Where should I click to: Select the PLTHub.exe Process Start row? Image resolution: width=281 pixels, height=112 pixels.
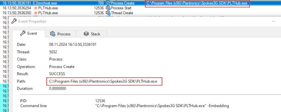(x=140, y=8)
